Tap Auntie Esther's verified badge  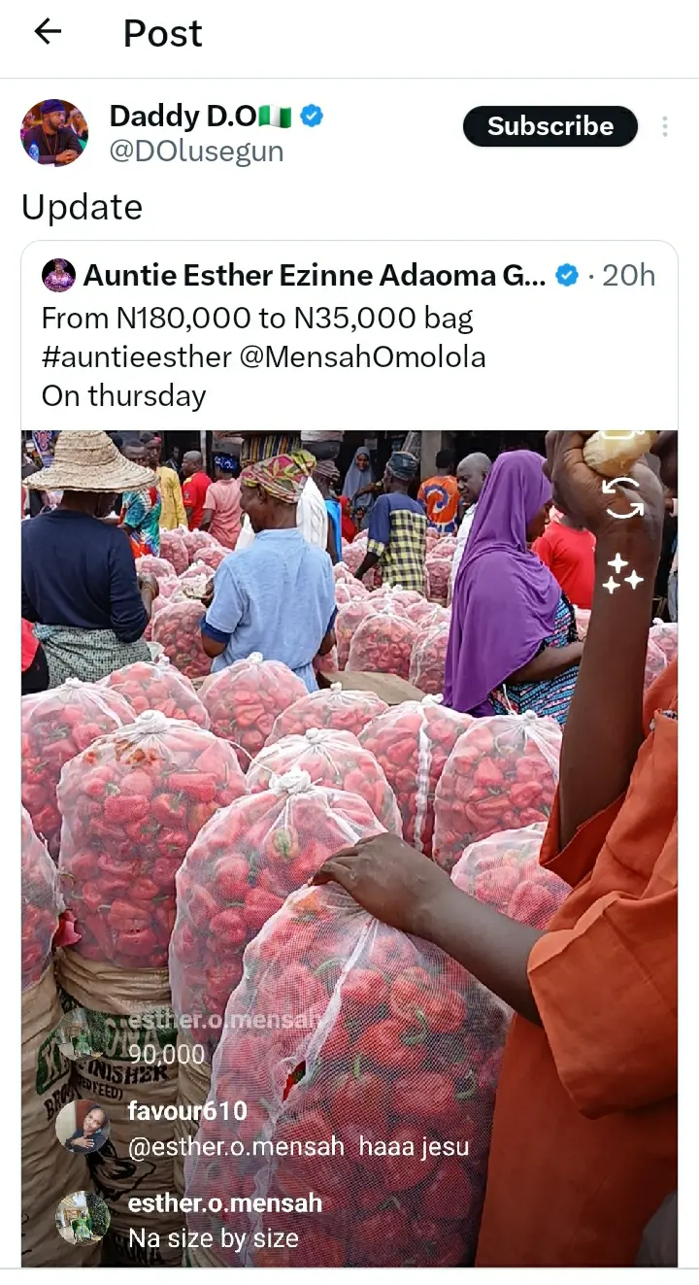click(567, 276)
